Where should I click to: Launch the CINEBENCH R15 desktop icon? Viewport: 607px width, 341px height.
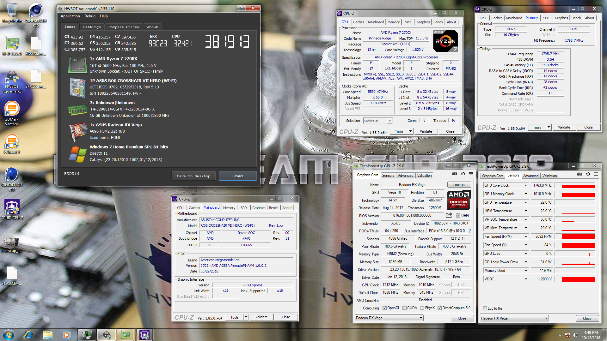pos(36,15)
